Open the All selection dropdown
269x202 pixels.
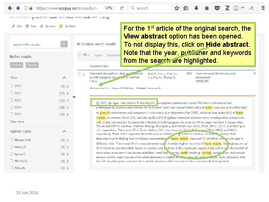coord(86,55)
